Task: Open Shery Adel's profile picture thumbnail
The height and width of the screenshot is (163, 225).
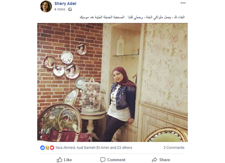Action: 46,7
